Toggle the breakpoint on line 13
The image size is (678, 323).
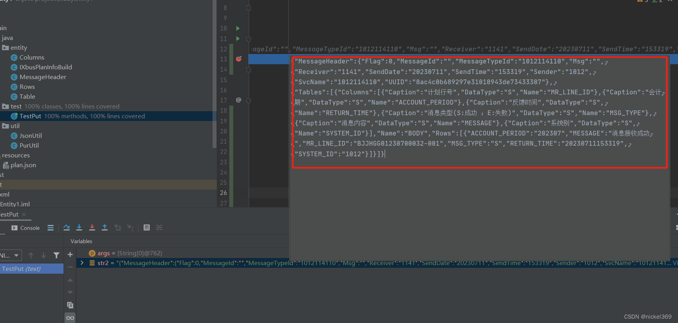click(238, 59)
